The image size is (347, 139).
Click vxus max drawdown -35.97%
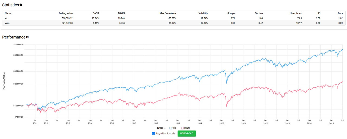pyautogui.click(x=172, y=23)
